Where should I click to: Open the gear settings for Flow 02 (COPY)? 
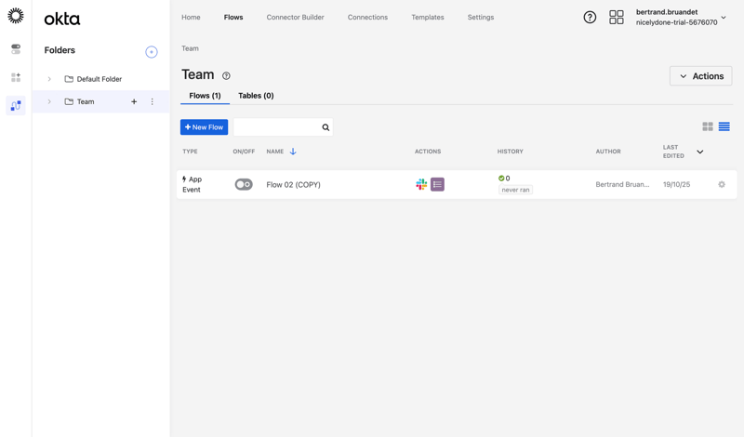722,184
